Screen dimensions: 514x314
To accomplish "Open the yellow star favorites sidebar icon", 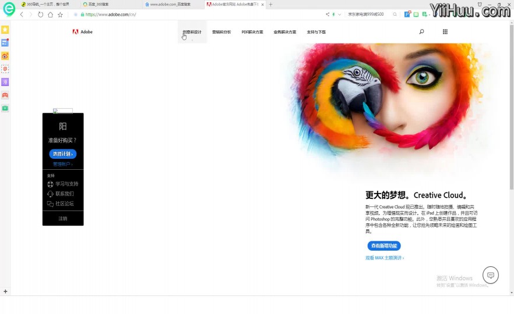I will (5, 30).
